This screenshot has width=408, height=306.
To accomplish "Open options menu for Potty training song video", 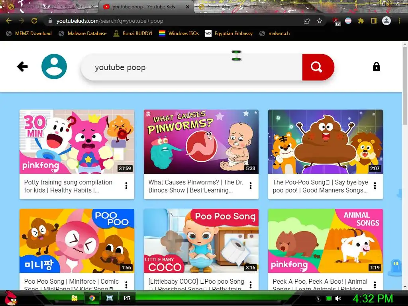I will tap(126, 186).
